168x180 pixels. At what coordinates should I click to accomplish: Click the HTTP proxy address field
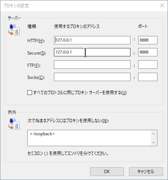coord(92,40)
